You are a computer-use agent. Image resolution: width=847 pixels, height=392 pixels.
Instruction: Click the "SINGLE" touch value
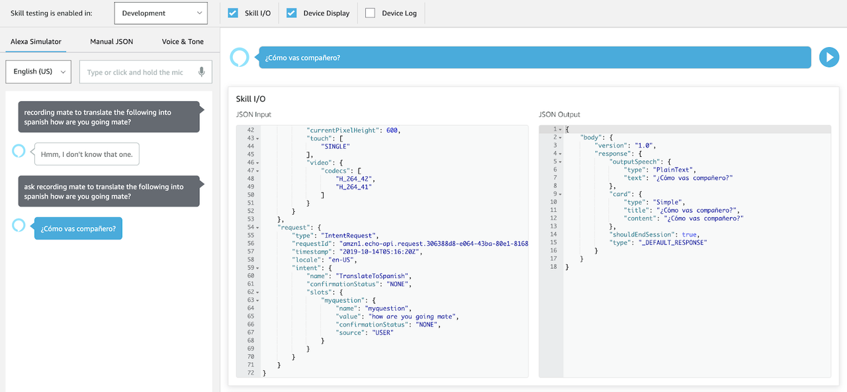pyautogui.click(x=335, y=146)
